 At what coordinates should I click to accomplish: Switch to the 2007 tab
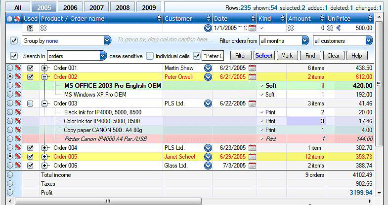(x=96, y=7)
